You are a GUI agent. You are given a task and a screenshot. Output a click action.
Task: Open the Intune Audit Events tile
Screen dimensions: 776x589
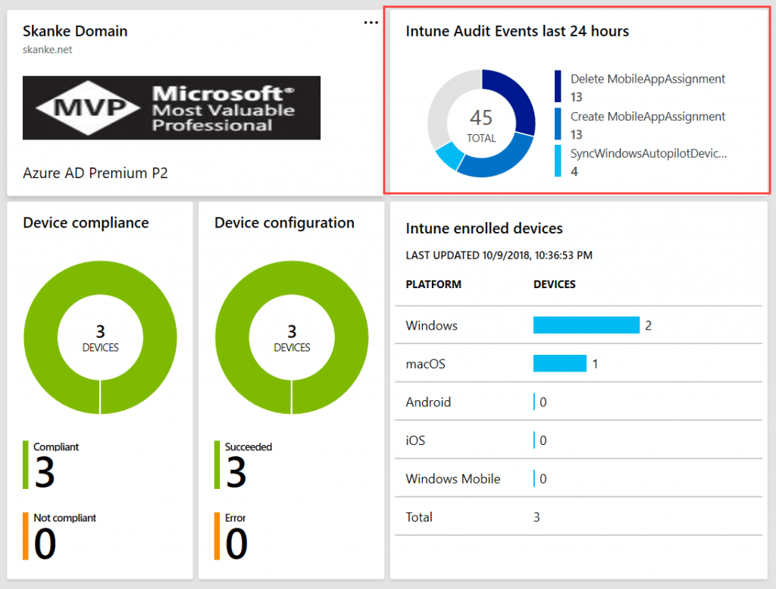[517, 31]
